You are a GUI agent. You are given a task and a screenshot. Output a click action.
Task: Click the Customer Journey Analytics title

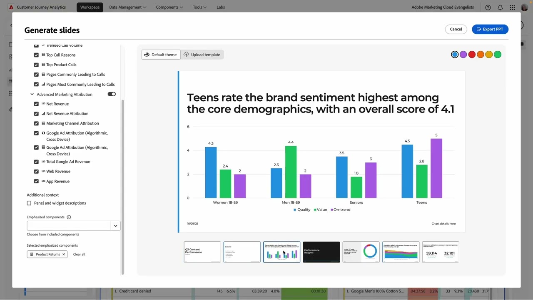(41, 7)
